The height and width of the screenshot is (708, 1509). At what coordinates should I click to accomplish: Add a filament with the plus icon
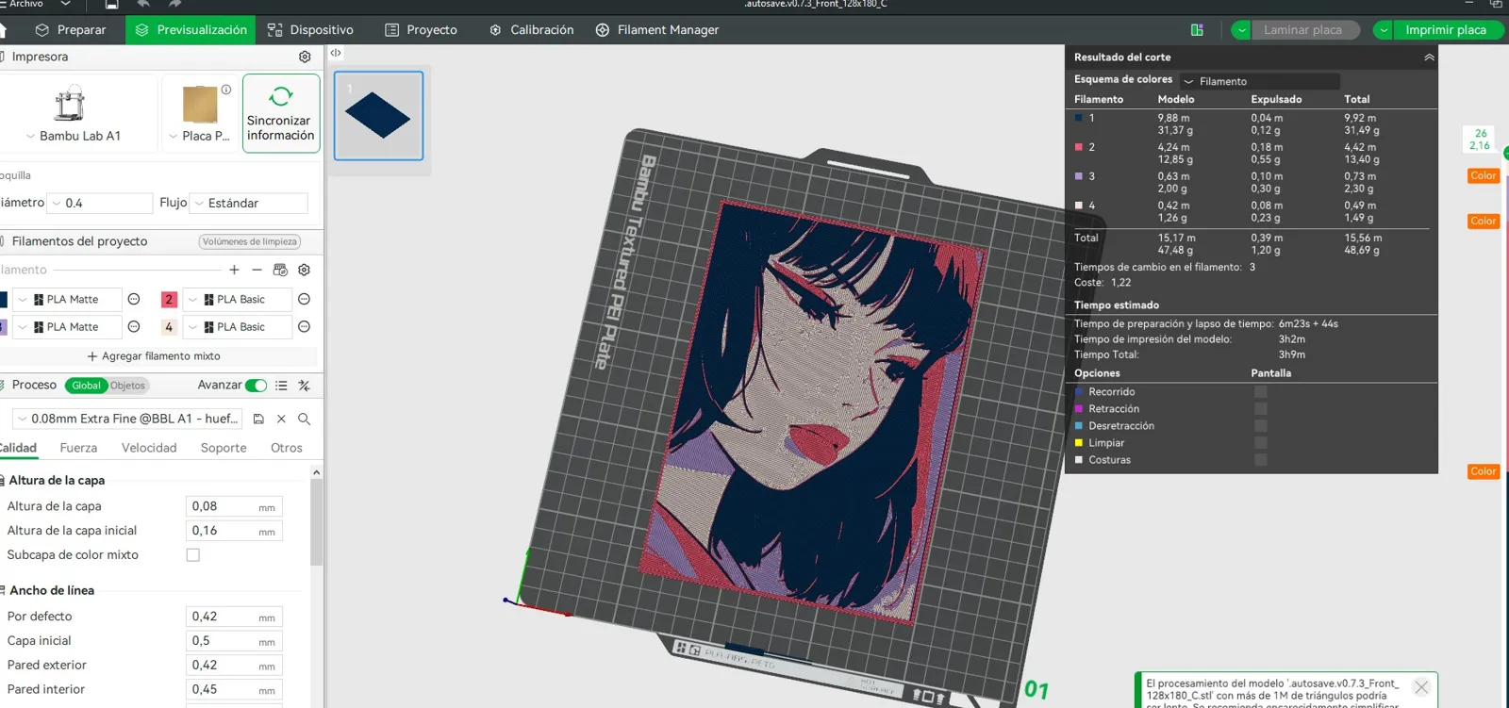point(234,270)
